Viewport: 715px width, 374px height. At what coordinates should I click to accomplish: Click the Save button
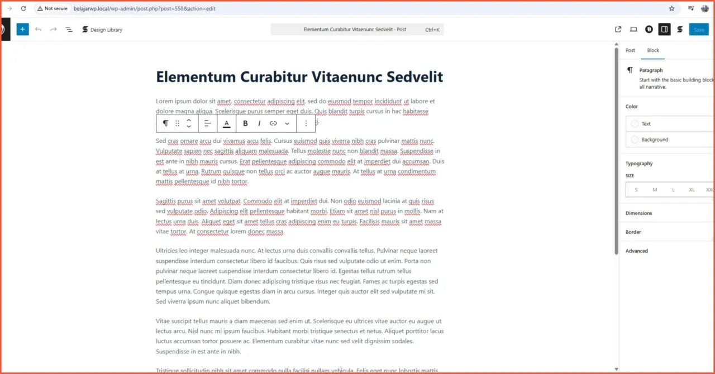(x=699, y=29)
